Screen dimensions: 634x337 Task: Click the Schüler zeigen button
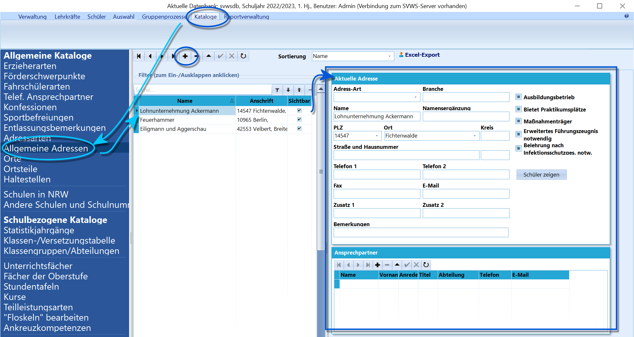[541, 175]
